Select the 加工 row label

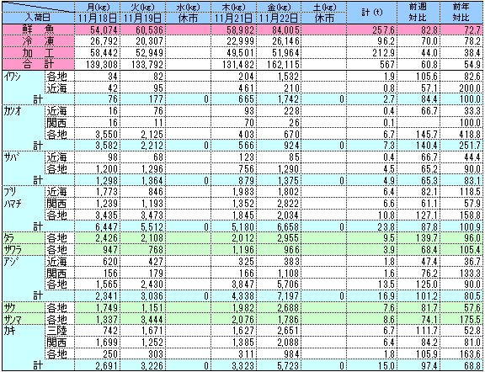pyautogui.click(x=38, y=53)
